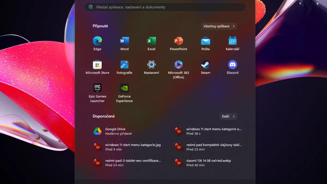Click the Epic Games Launcher label
Viewport: 327px width, 184px height.
point(97,99)
